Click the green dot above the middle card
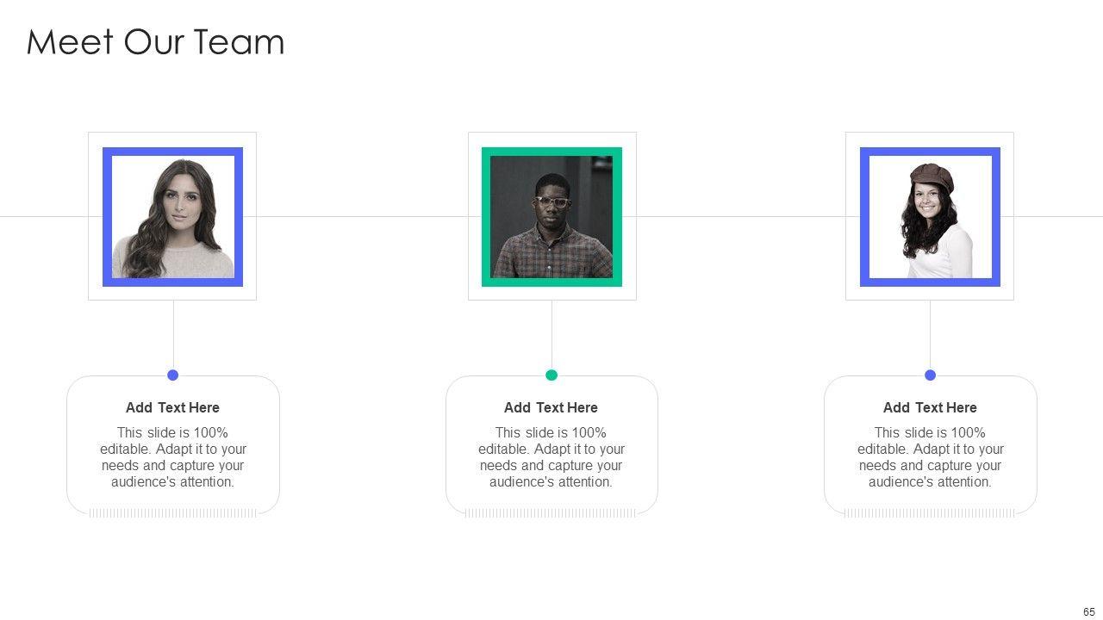The height and width of the screenshot is (620, 1103). point(551,375)
